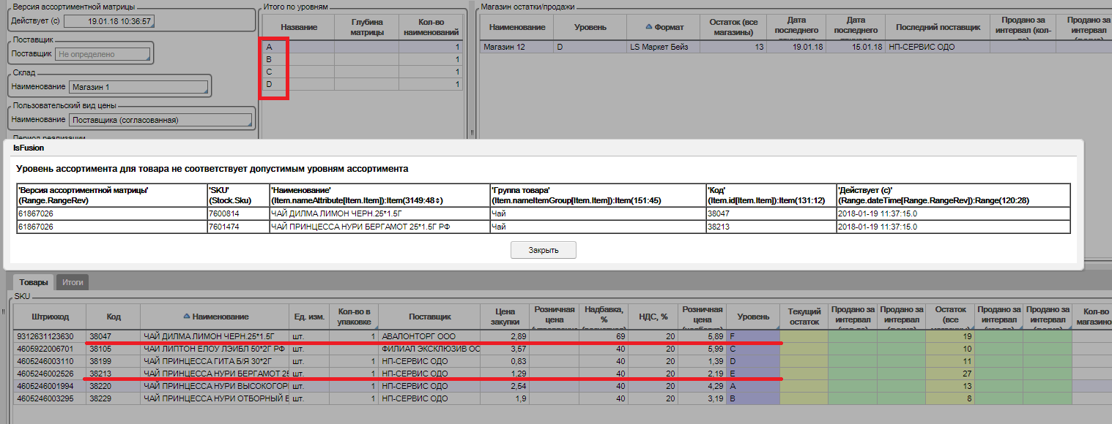Click the Последний поставщик column header
This screenshot has height=424, width=1112.
937,27
